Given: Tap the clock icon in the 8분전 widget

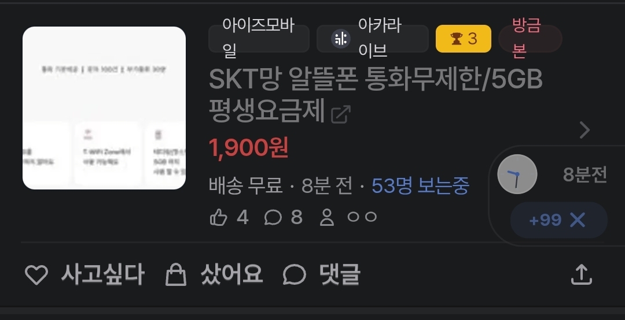Looking at the screenshot, I should (517, 174).
